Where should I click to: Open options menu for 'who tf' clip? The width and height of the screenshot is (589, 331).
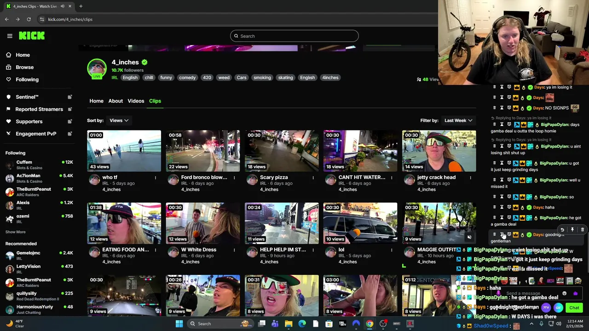click(x=155, y=177)
